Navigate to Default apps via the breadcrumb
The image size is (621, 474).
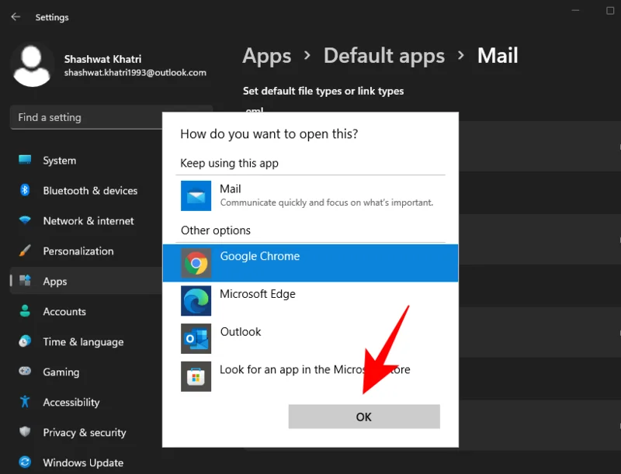(383, 55)
